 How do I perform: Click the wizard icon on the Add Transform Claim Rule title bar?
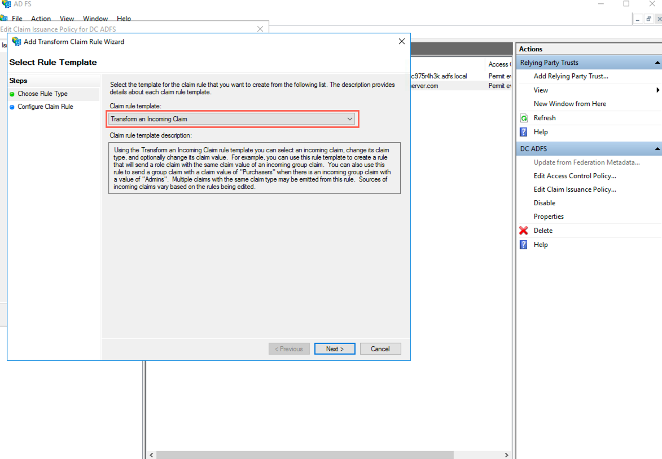[16, 41]
